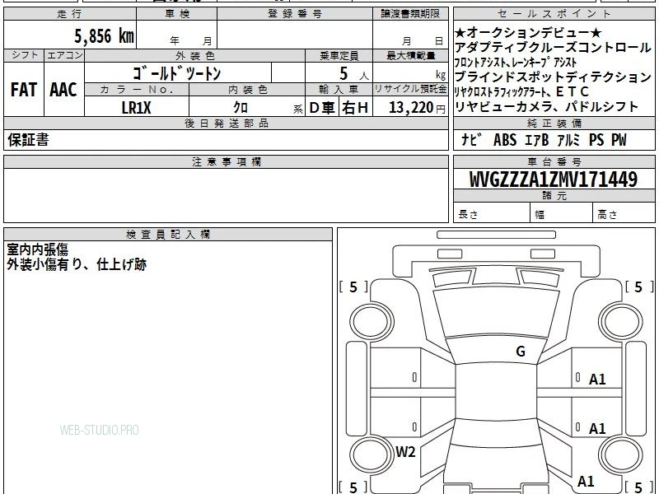
Task: Click the リヤビューカメラ、パドルシフト line
Action: click(x=547, y=107)
